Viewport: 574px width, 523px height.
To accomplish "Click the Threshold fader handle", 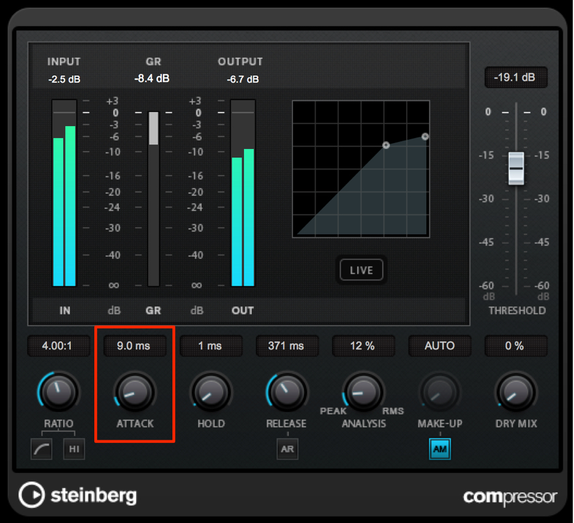I will [x=516, y=168].
